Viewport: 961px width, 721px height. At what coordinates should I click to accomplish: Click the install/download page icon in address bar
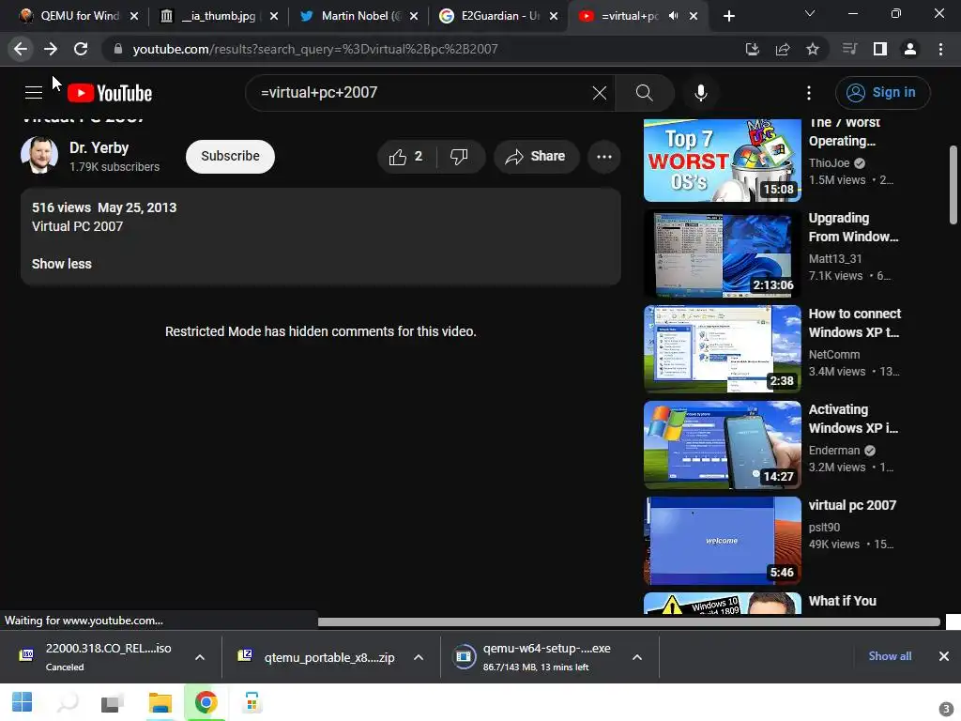click(753, 49)
